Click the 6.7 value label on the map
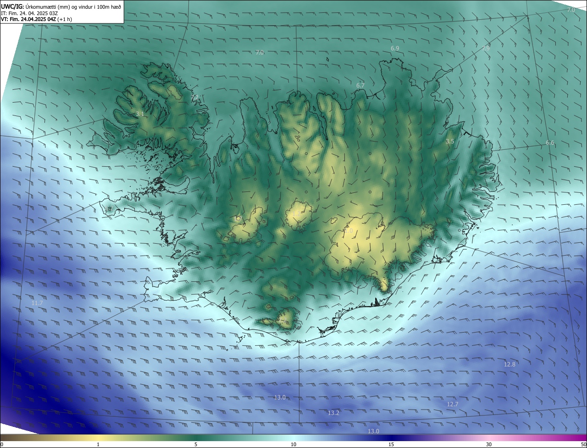The image size is (587, 448). point(360,85)
